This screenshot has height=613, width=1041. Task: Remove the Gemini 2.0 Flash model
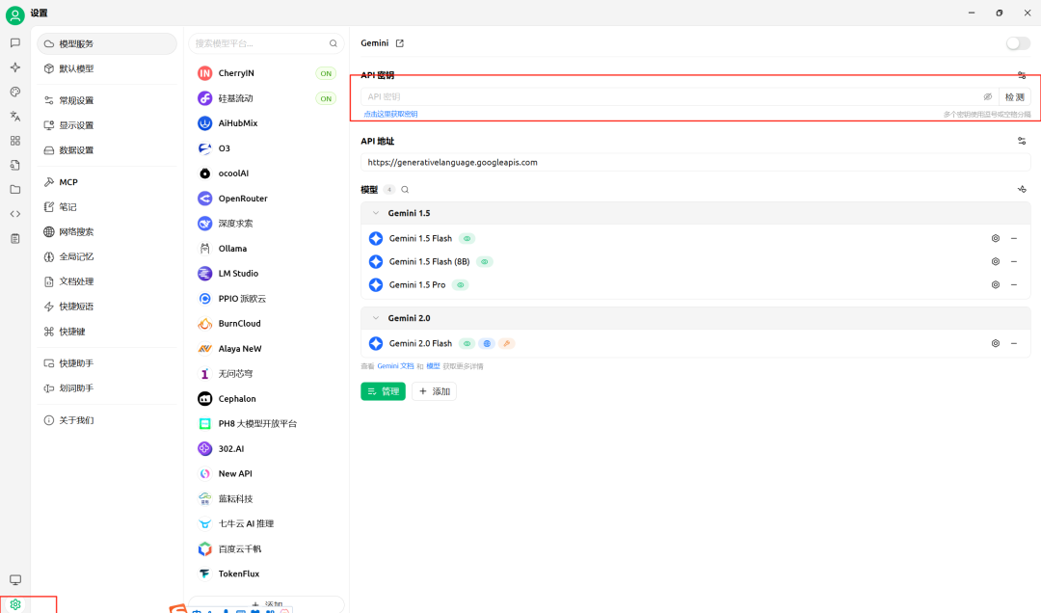(x=1014, y=343)
